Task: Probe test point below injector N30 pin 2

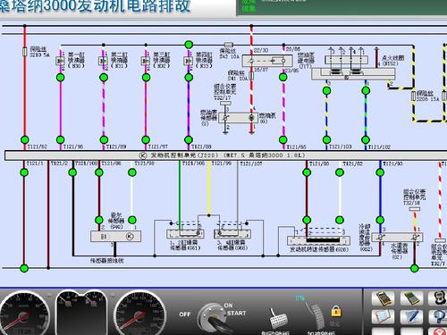Action: [x=60, y=78]
